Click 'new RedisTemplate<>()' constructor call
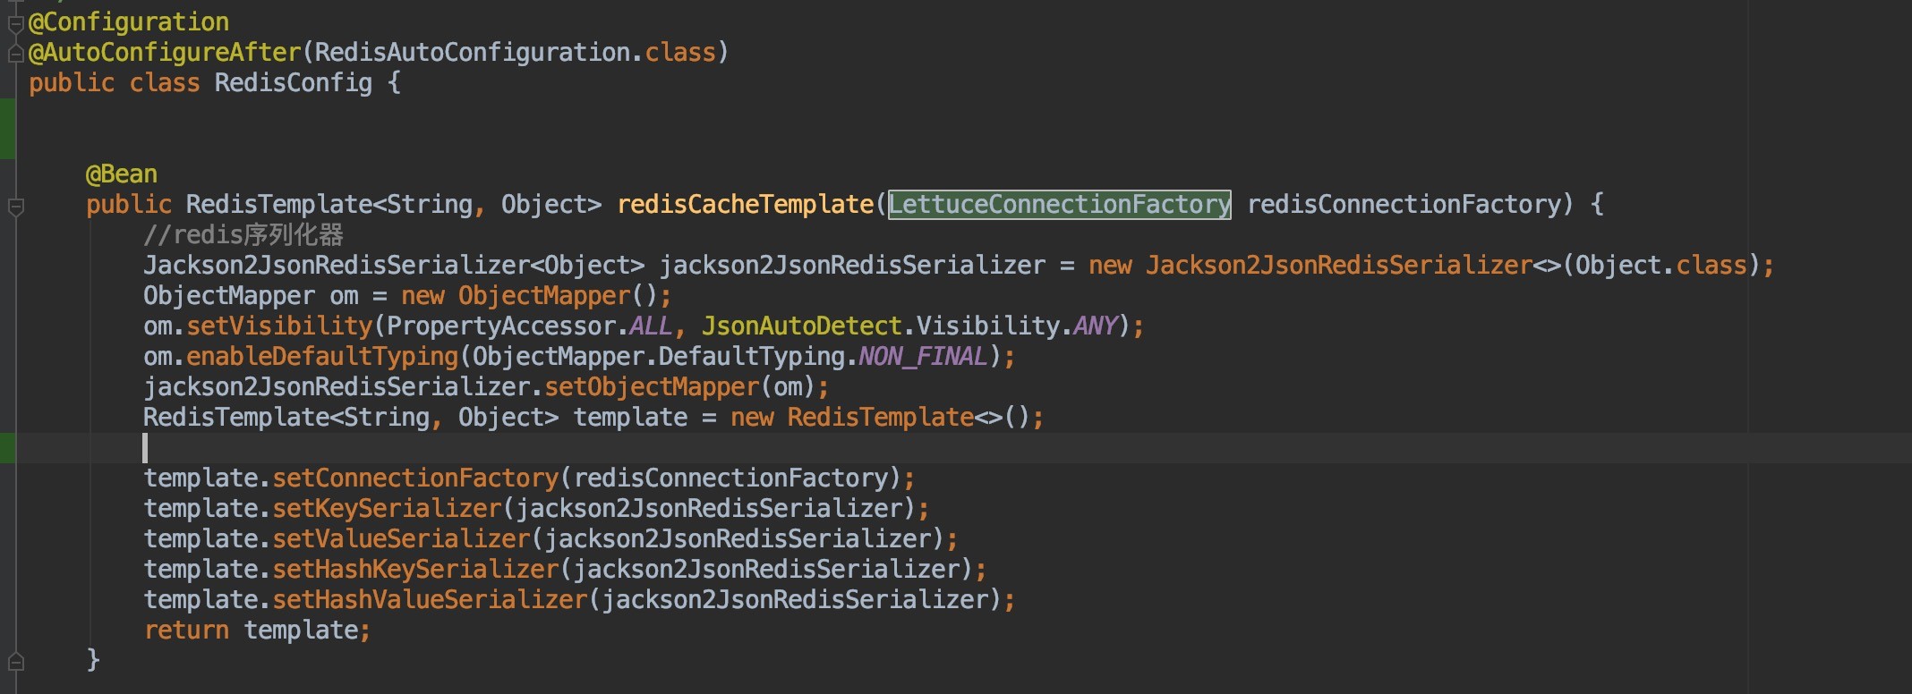The height and width of the screenshot is (694, 1912). (882, 418)
